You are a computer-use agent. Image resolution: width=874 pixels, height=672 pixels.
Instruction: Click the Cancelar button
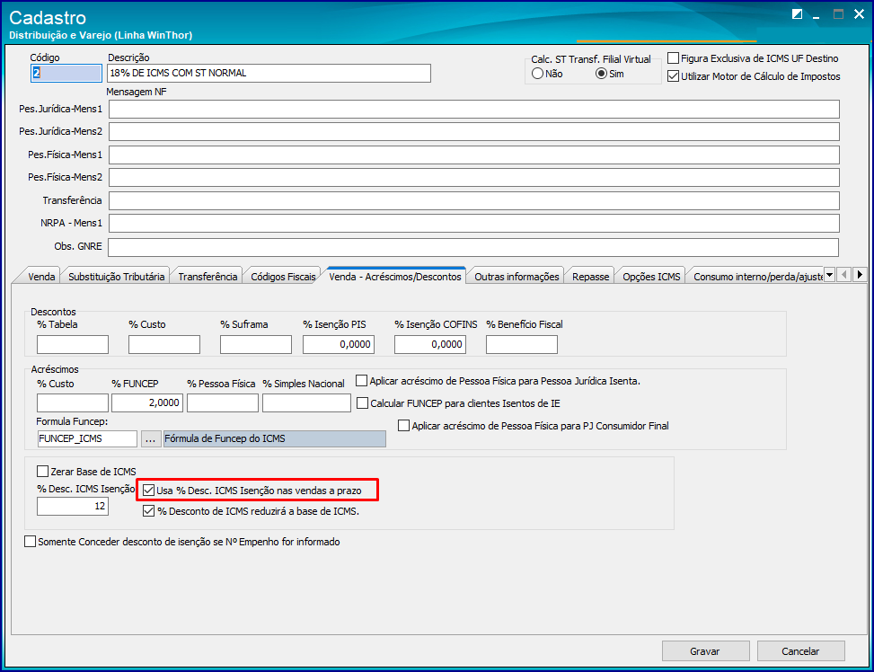pyautogui.click(x=800, y=650)
